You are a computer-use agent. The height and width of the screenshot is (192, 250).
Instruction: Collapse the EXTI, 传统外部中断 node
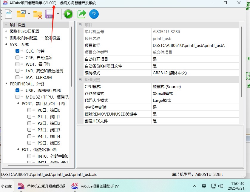tap(18, 149)
